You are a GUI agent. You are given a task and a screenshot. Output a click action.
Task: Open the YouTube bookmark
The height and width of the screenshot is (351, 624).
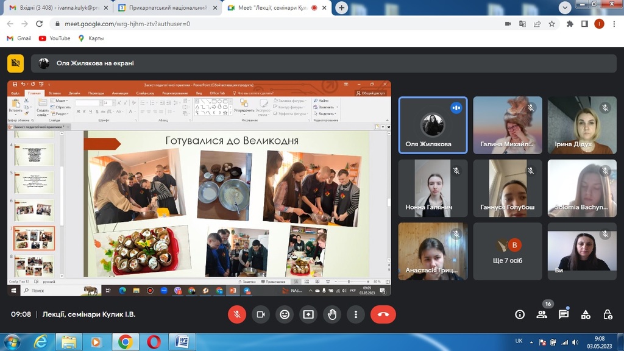point(54,38)
